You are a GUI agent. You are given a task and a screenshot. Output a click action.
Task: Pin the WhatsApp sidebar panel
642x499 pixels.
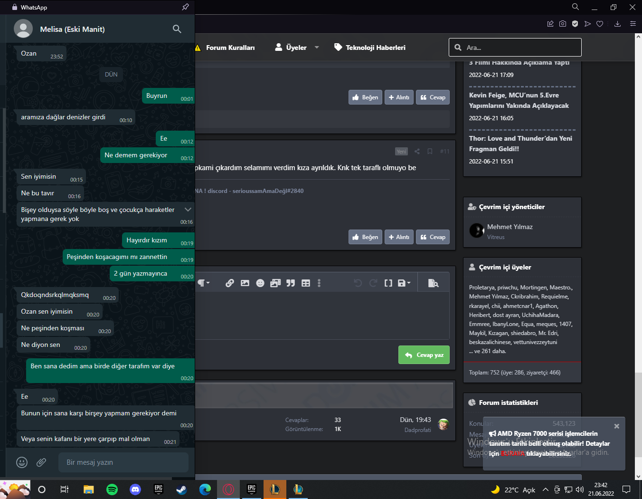click(185, 7)
